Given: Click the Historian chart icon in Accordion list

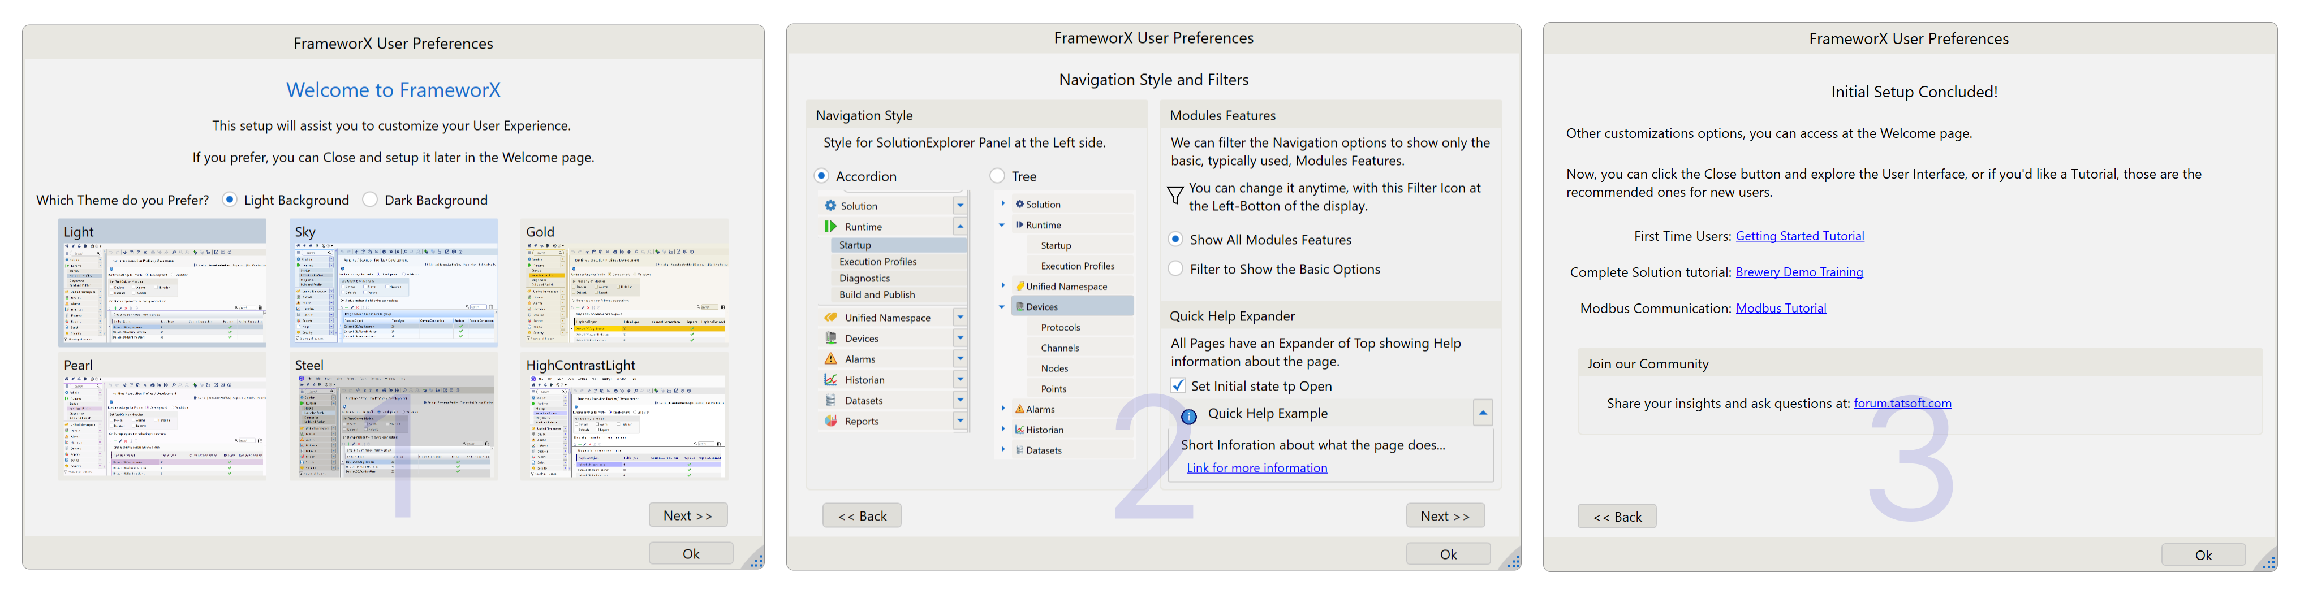Looking at the screenshot, I should (830, 380).
